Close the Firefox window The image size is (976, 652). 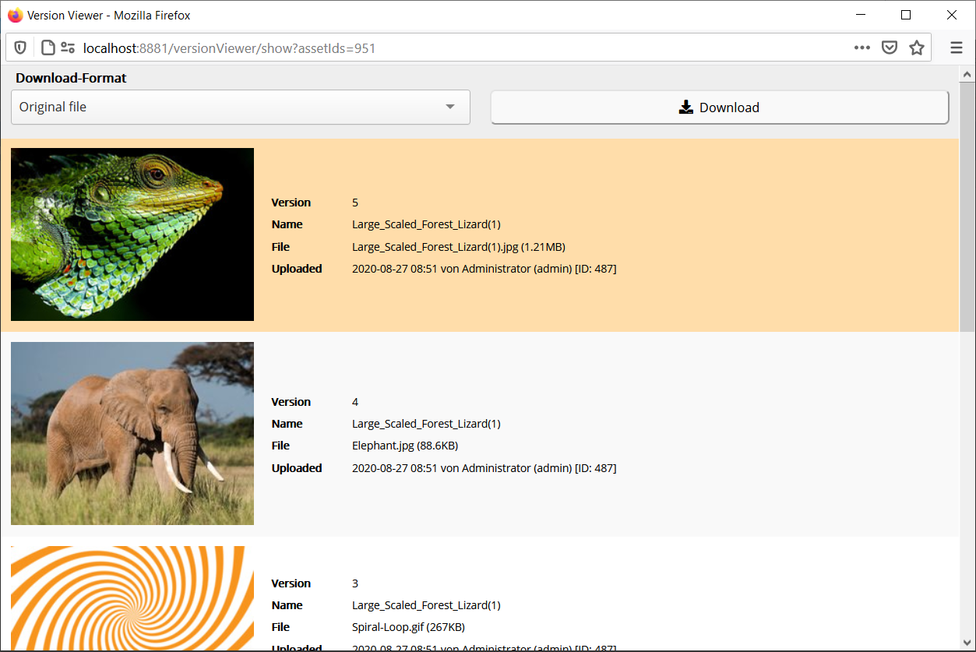tap(952, 15)
